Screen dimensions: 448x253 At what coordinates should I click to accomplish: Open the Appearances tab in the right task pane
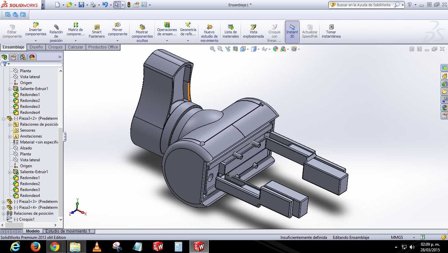[x=444, y=108]
